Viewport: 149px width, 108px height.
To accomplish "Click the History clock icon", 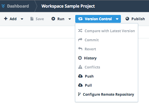I will tap(80, 58).
